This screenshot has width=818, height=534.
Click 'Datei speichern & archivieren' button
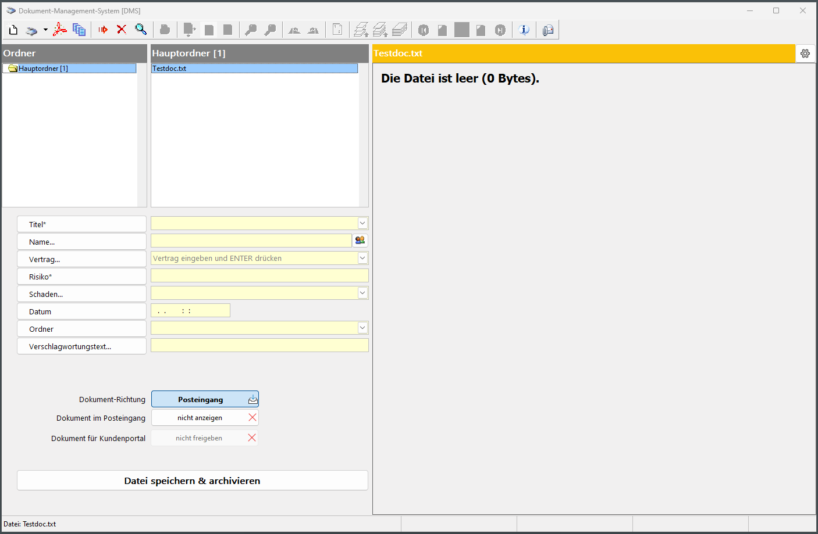pyautogui.click(x=192, y=481)
